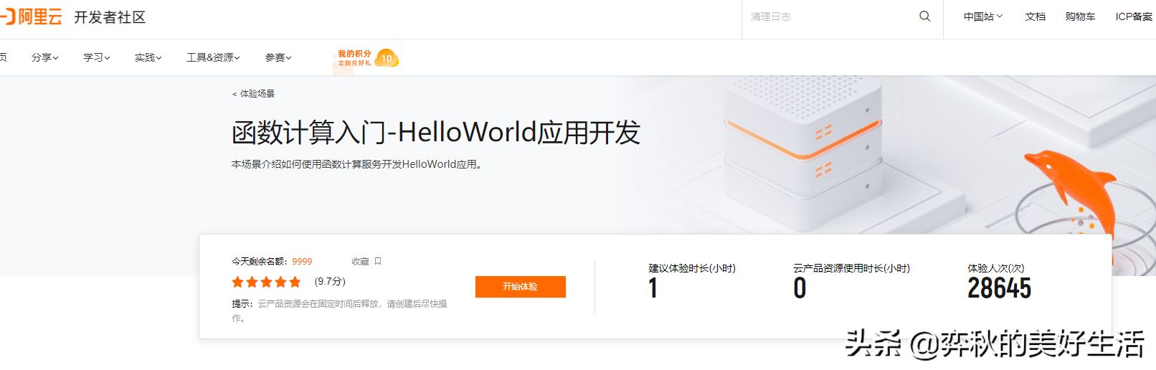Expand the 工具&资源 menu
Viewport: 1156px width, 370px height.
click(x=213, y=57)
